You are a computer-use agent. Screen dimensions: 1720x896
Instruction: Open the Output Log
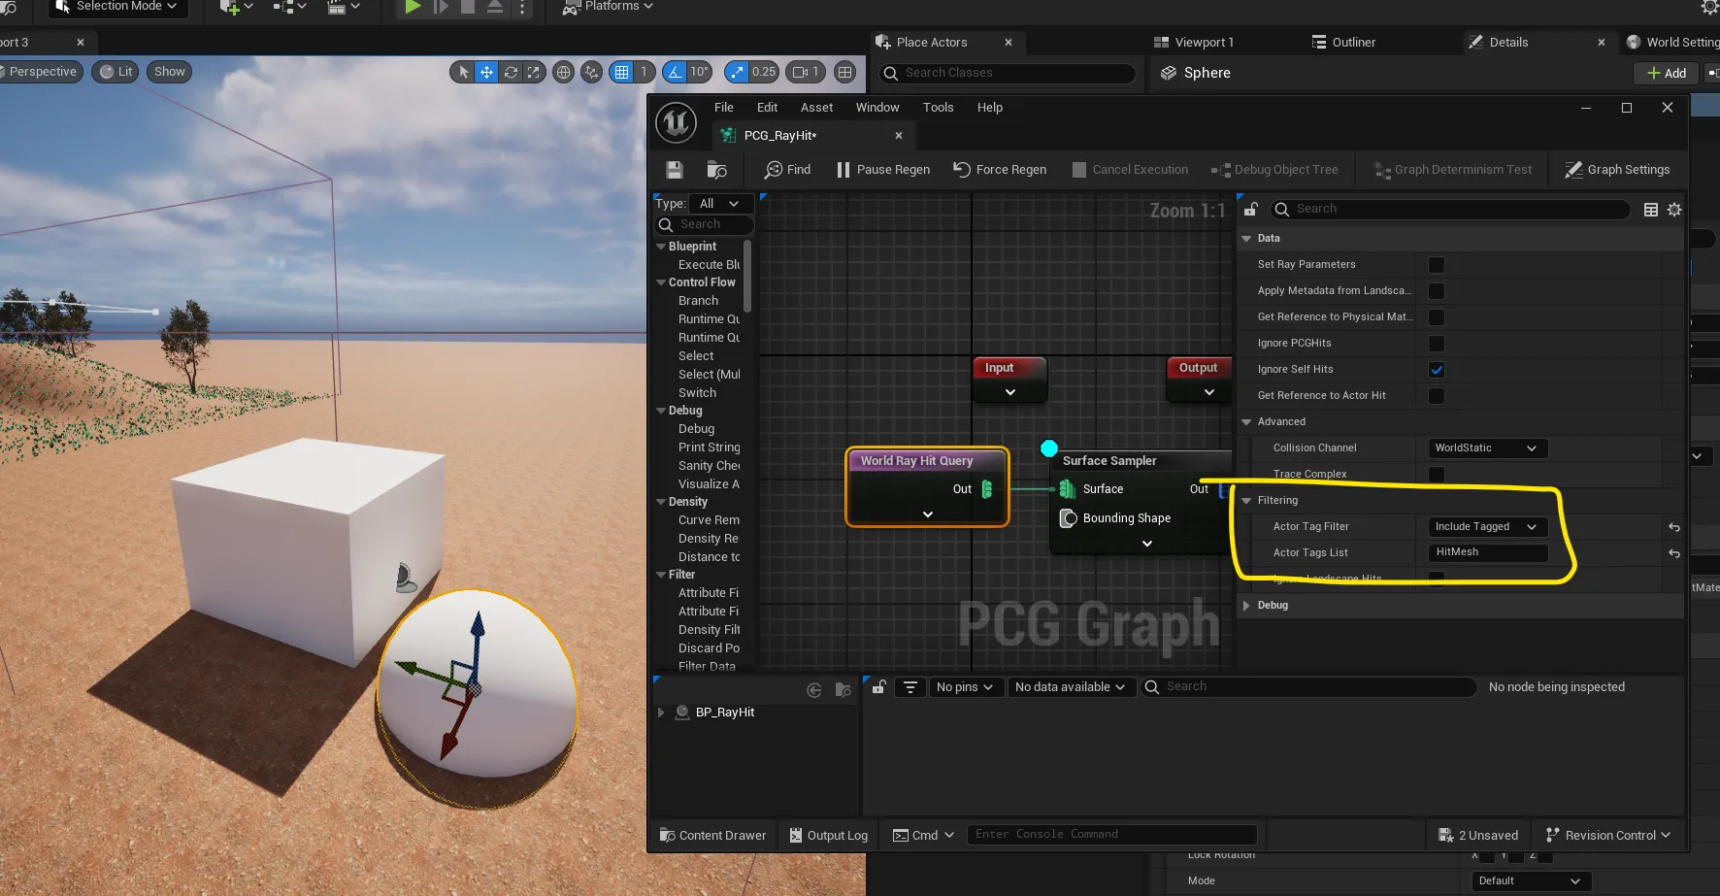pos(828,836)
